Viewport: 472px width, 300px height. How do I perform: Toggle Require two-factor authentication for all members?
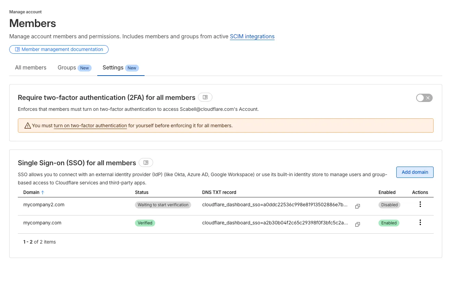(424, 98)
